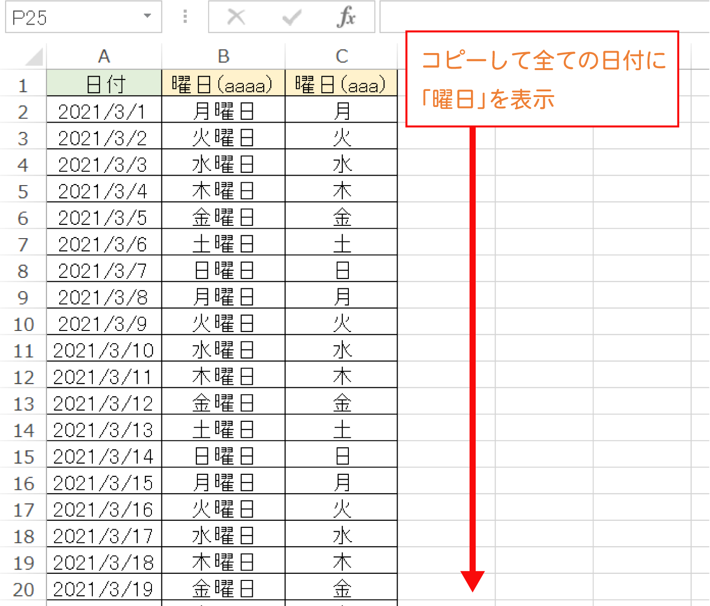The width and height of the screenshot is (710, 606).
Task: Select the cell with date 2021/3/1
Action: 104,112
